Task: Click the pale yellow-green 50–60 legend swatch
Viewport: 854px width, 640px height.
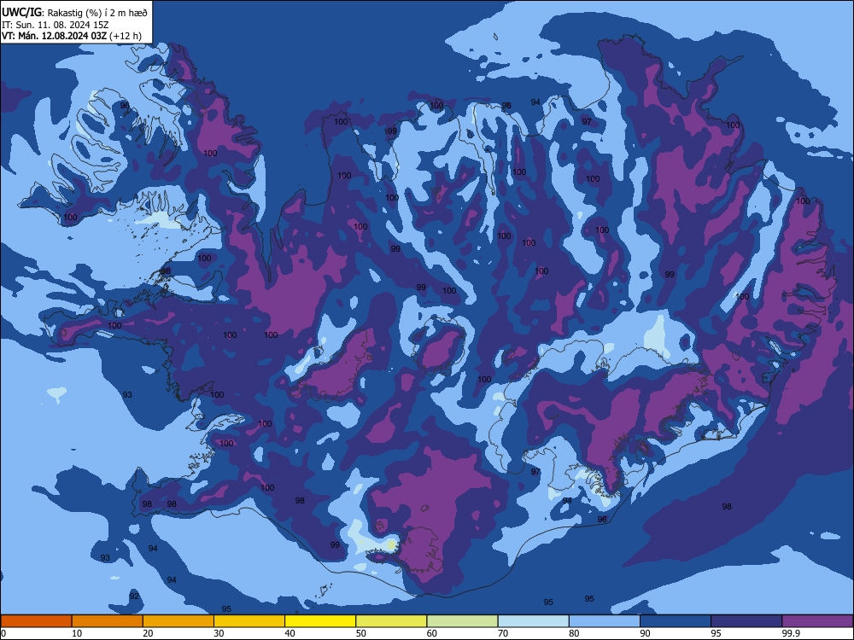Action: click(x=391, y=621)
